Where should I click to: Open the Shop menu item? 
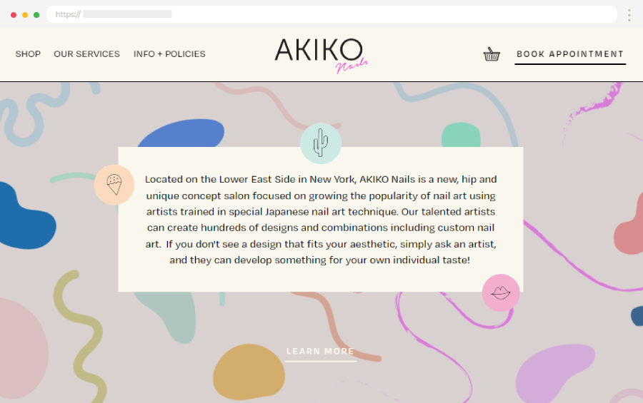pos(28,54)
